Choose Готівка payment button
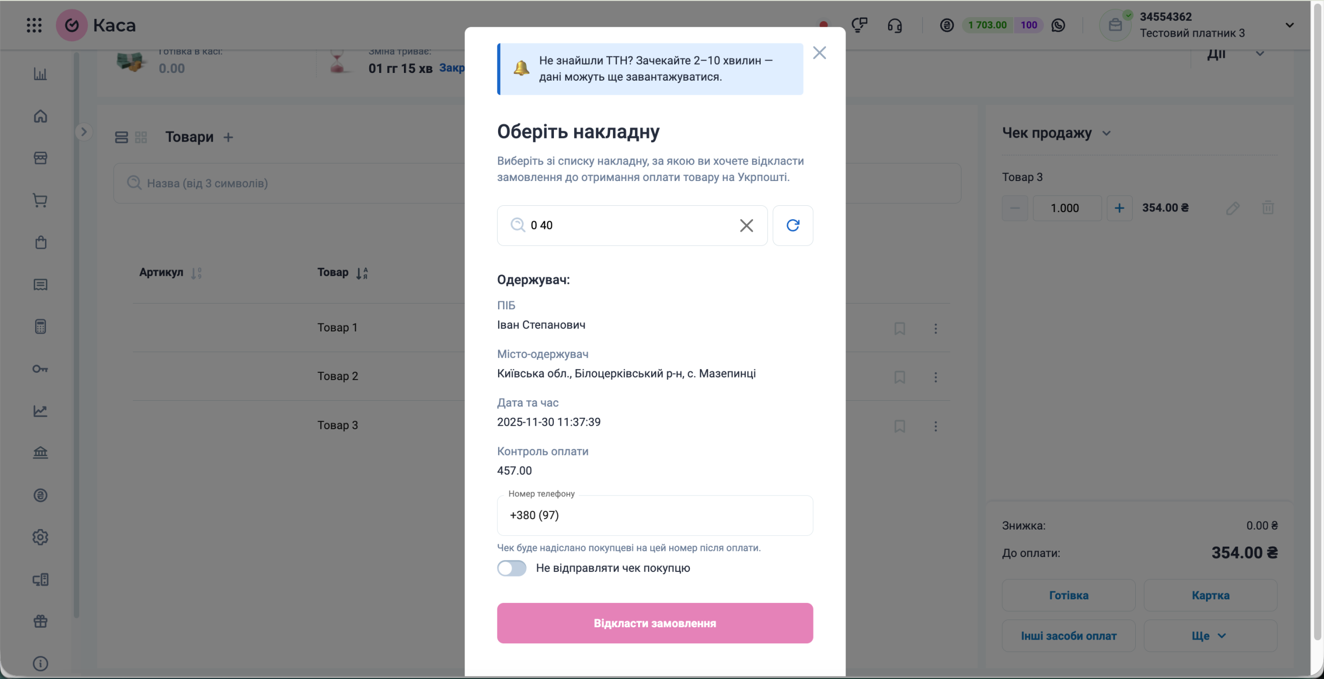Viewport: 1324px width, 679px height. [1069, 595]
